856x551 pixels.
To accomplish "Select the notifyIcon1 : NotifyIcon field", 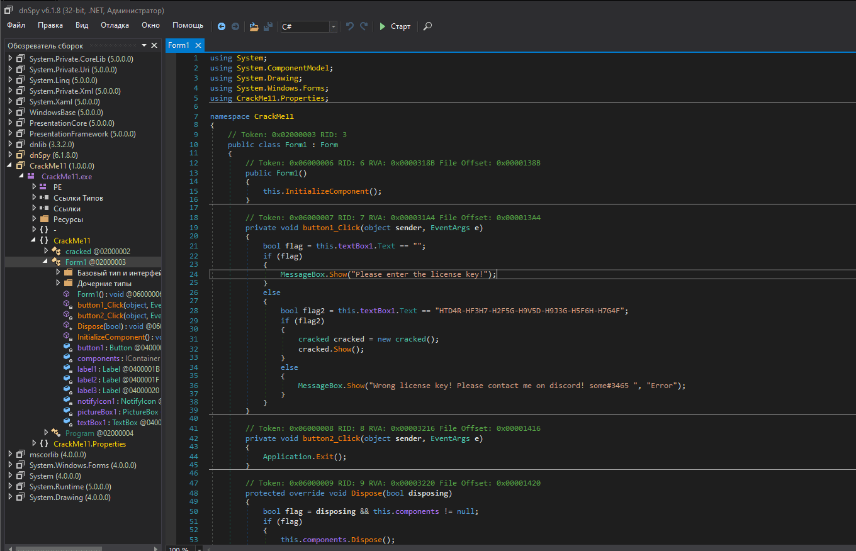I will [119, 401].
